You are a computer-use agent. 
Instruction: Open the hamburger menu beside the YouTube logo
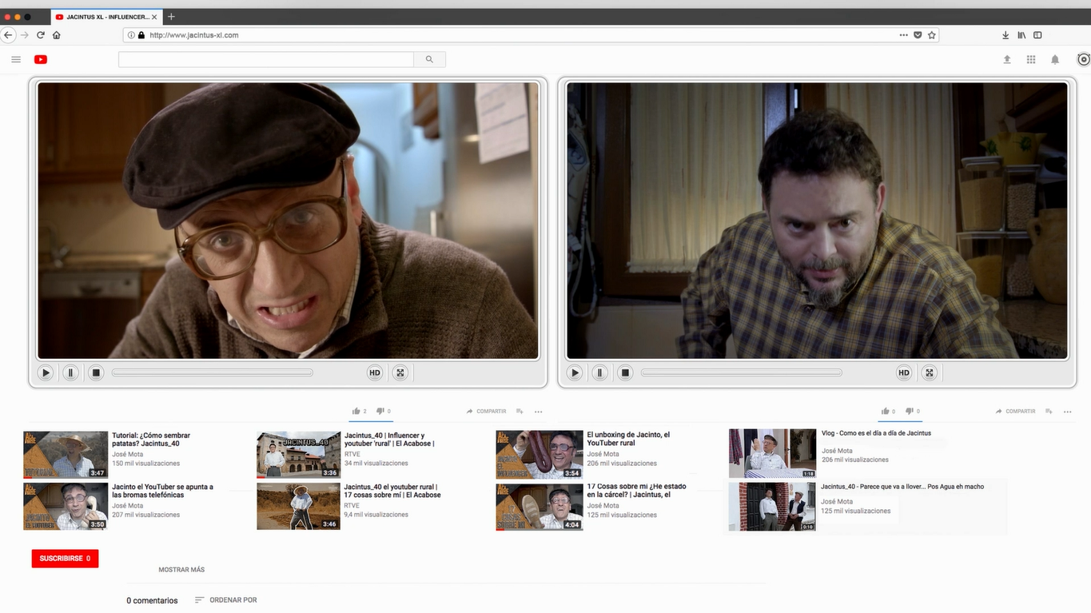click(16, 59)
